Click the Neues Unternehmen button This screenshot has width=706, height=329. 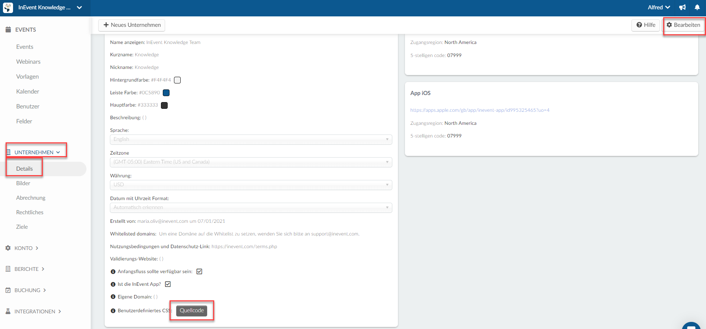[x=132, y=25]
